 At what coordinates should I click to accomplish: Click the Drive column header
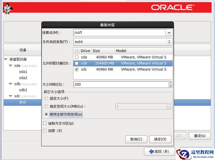tap(85, 51)
